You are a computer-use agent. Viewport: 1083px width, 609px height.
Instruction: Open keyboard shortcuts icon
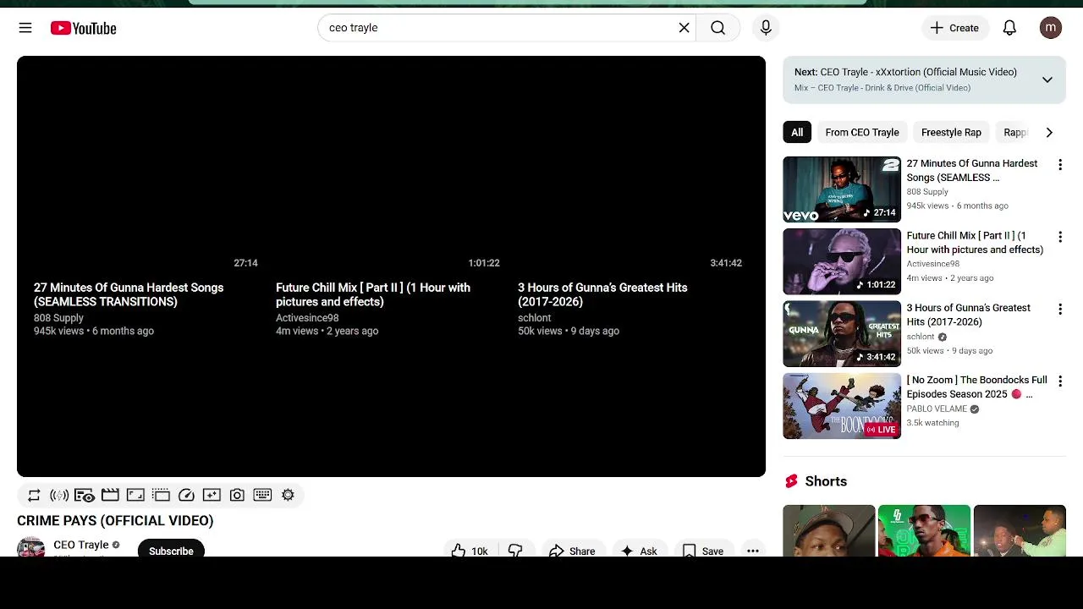tap(262, 495)
